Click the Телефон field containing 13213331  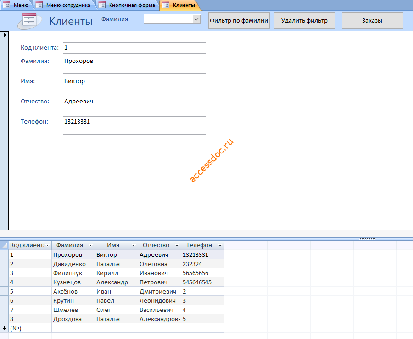(x=134, y=125)
